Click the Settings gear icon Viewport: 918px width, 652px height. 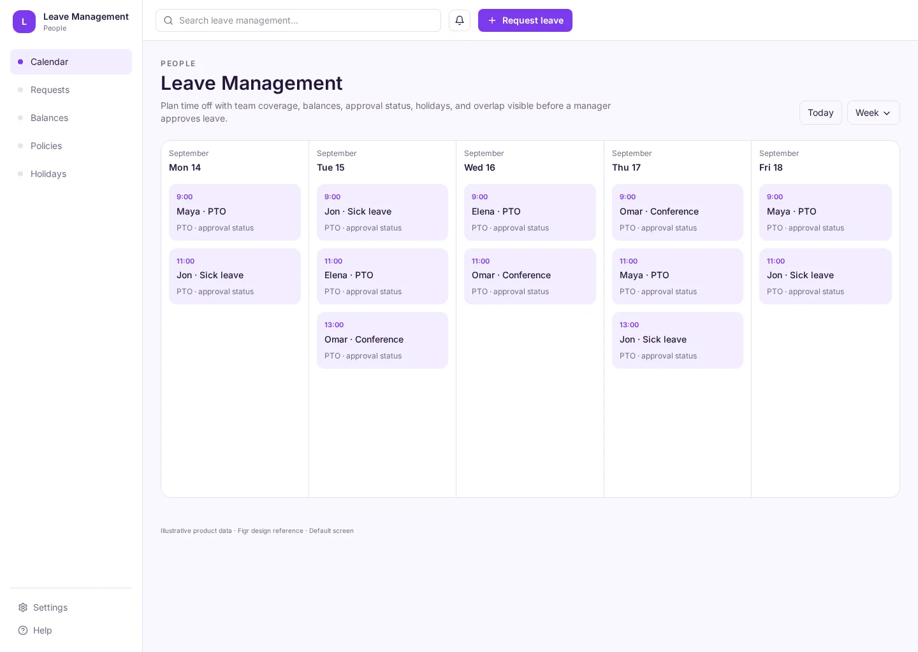(23, 607)
